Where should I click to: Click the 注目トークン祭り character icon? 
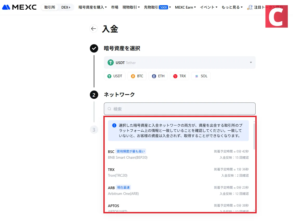(x=250, y=7)
